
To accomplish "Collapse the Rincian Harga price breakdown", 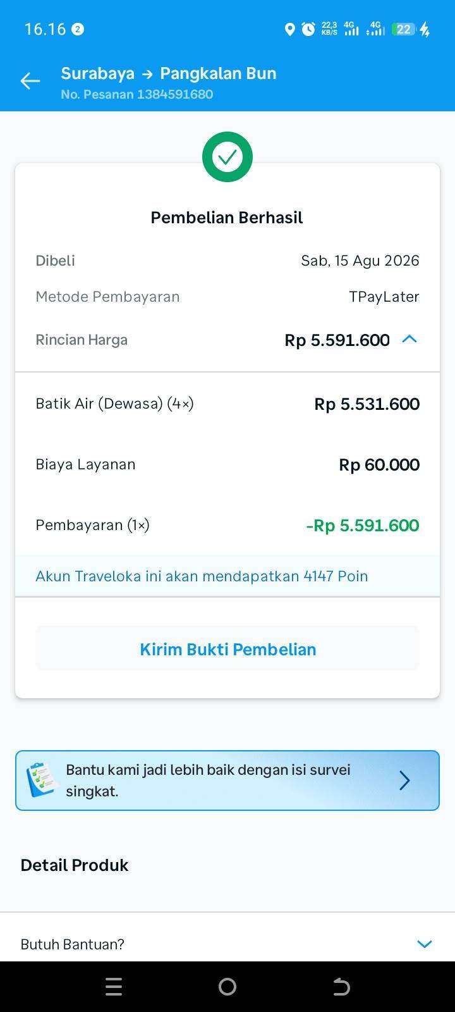I will tap(409, 339).
